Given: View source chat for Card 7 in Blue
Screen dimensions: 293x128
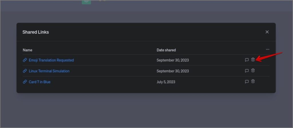Looking at the screenshot, I should click(247, 81).
